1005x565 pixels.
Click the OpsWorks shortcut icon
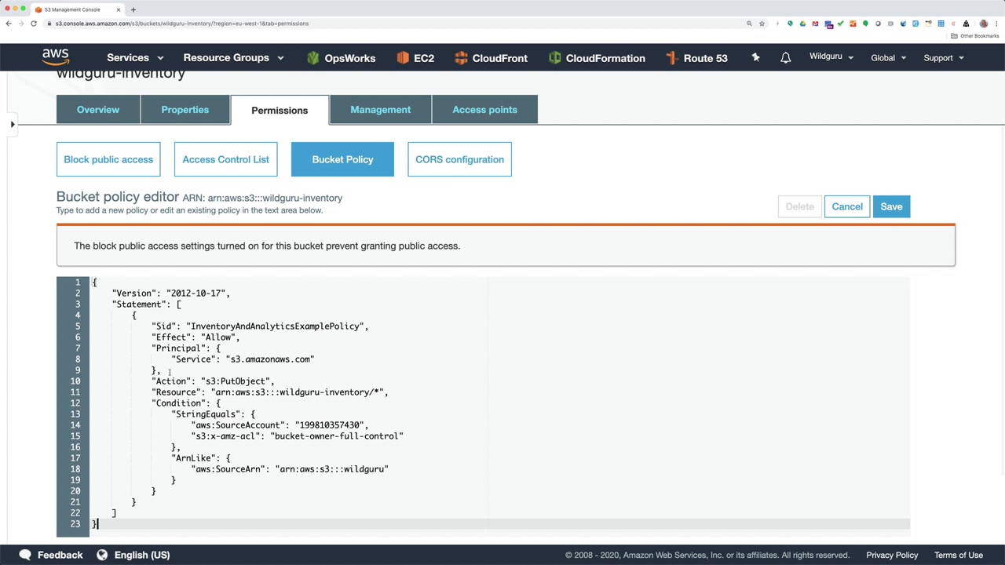[x=313, y=58]
